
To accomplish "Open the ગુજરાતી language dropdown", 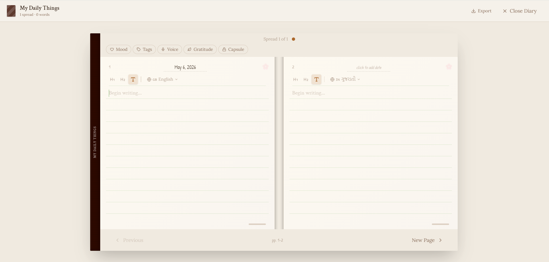I will coord(345,79).
